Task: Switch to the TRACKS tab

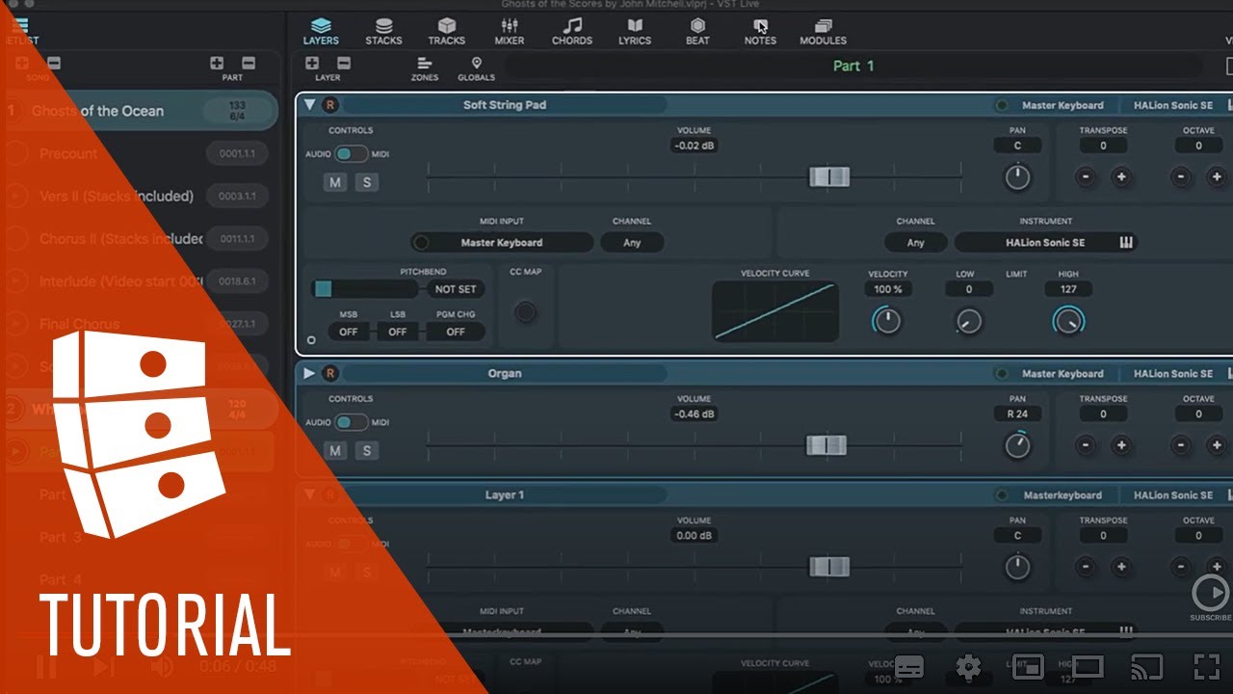Action: (x=446, y=31)
